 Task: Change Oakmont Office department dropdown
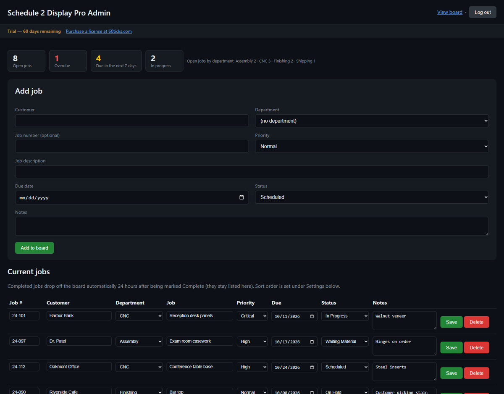tap(139, 367)
